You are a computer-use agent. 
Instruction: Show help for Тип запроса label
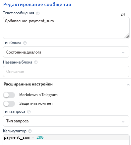coord(29,112)
